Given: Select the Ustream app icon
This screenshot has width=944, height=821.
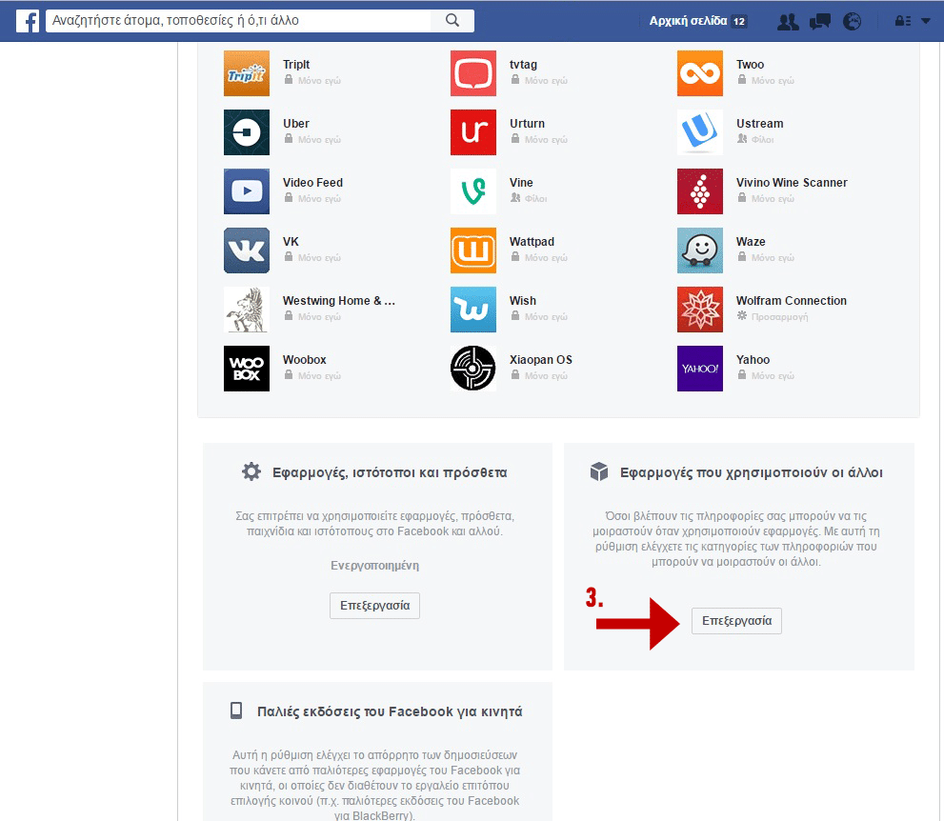Looking at the screenshot, I should 699,132.
